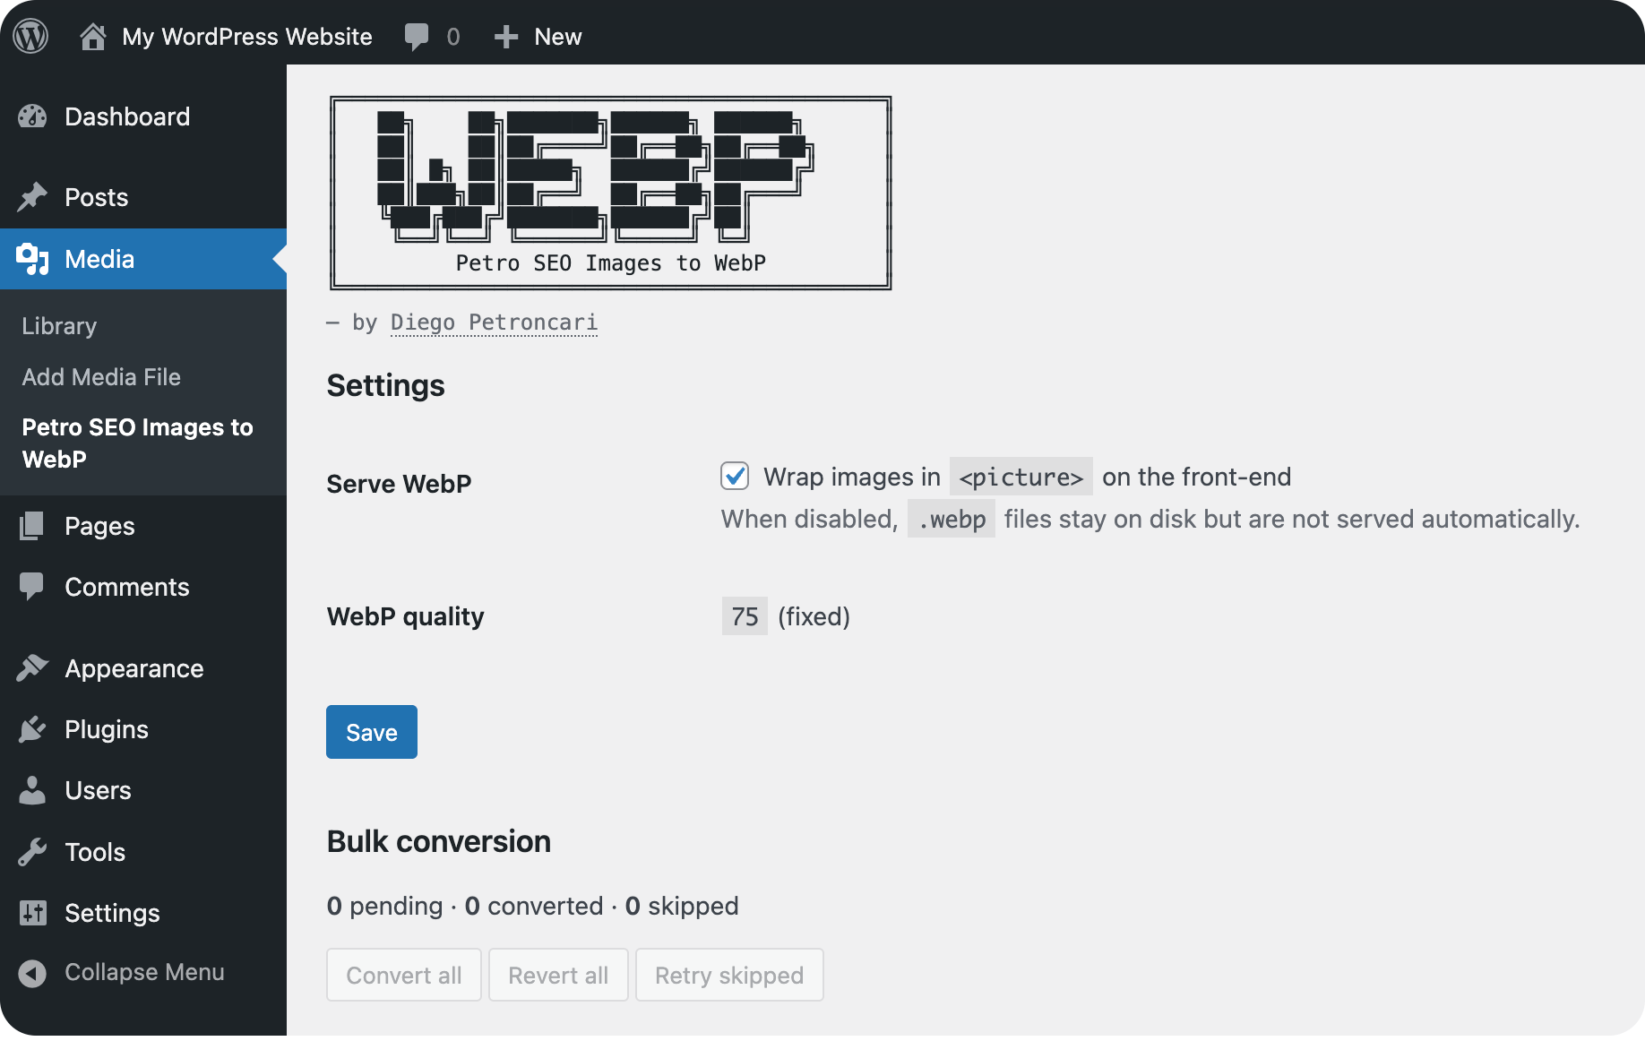Click the Dashboard gauge icon
Viewport: 1645px width, 1041px height.
coord(32,116)
